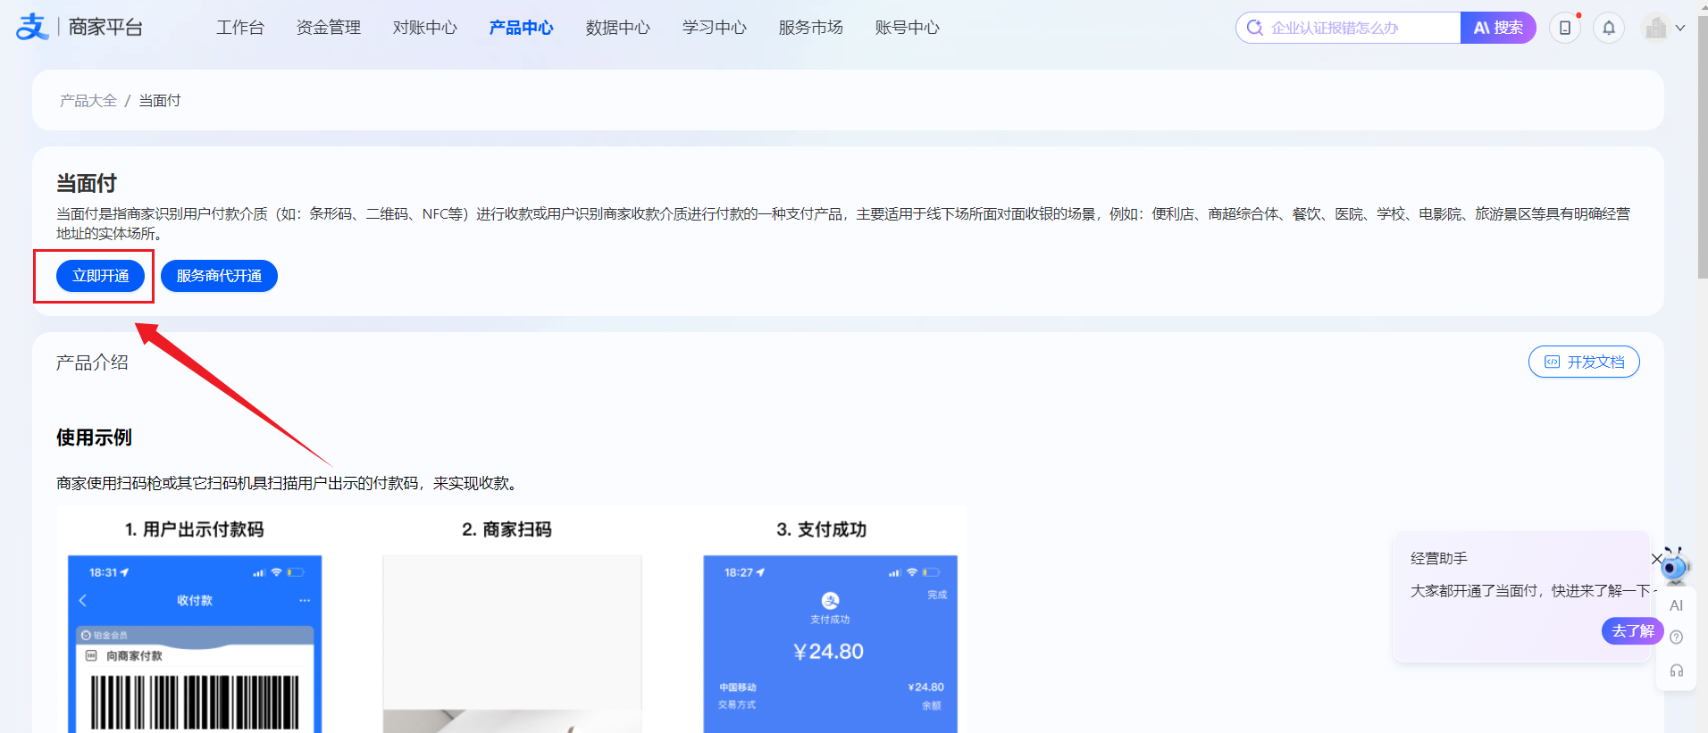Open the notifications bell

[x=1608, y=28]
